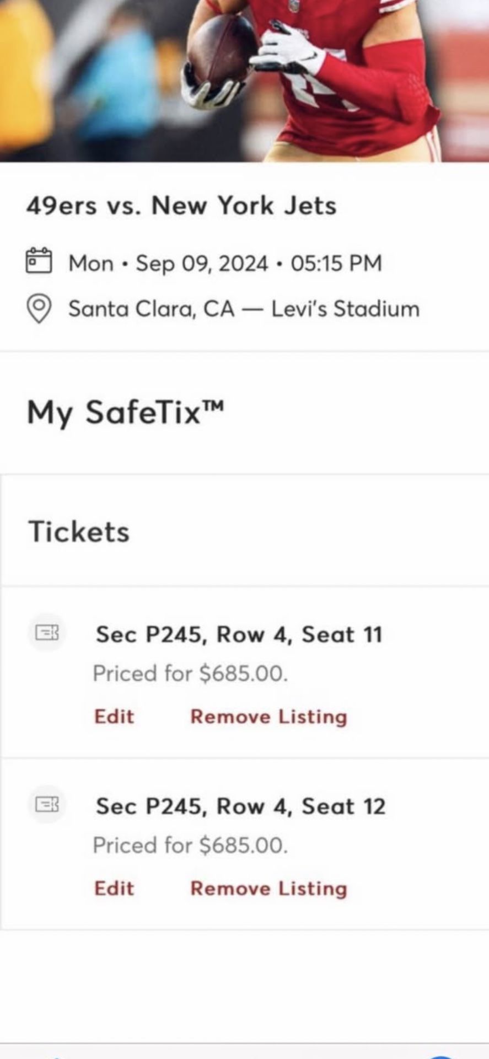
Task: Select the Sec P245 Row 4 Seat 12 label
Action: (x=240, y=806)
